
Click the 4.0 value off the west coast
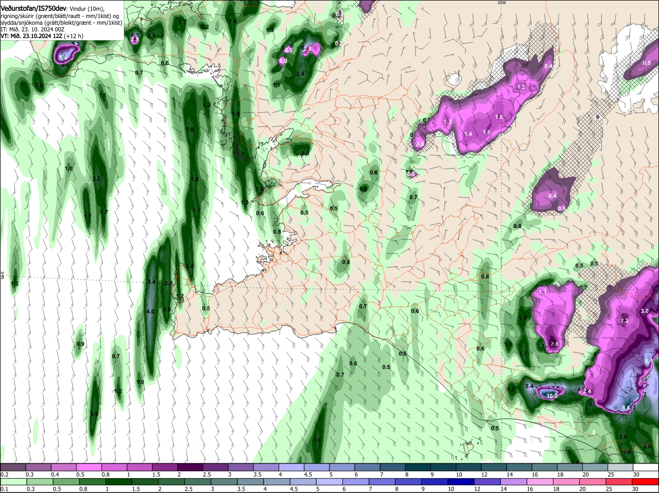click(150, 312)
